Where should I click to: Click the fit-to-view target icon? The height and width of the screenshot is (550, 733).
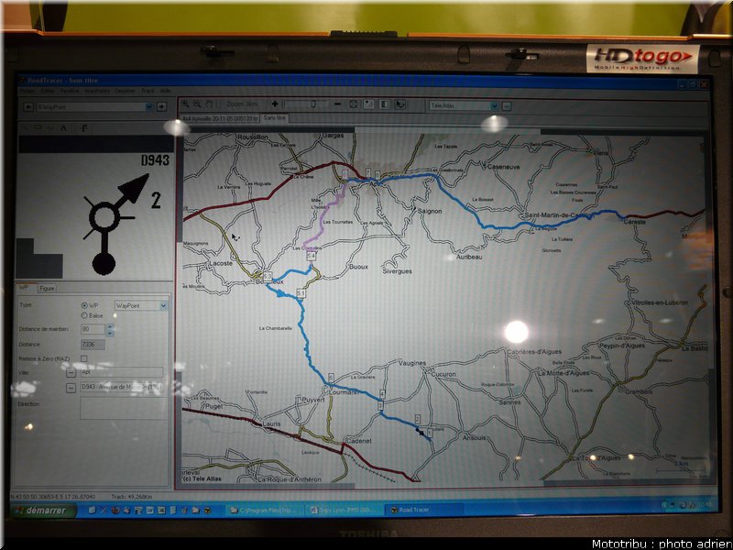coord(354,104)
